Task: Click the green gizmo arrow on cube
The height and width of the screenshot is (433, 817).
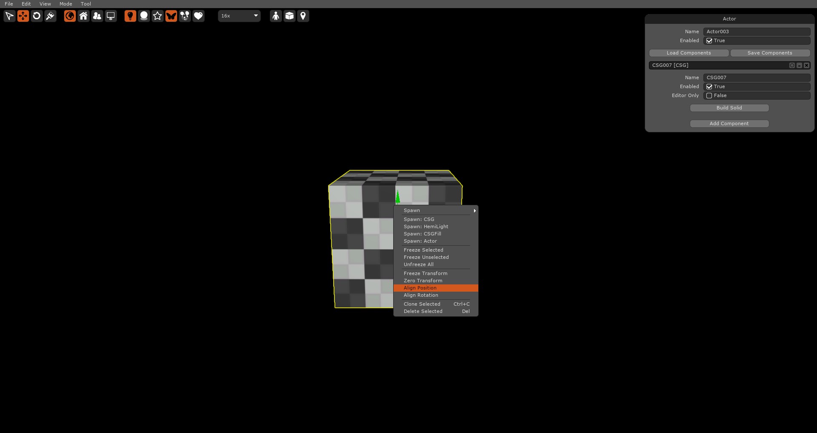Action: (x=398, y=197)
